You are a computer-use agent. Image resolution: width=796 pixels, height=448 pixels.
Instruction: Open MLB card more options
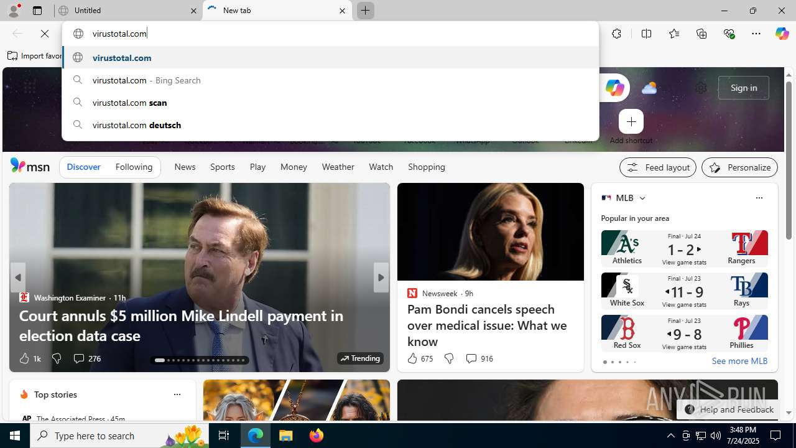[x=759, y=198]
